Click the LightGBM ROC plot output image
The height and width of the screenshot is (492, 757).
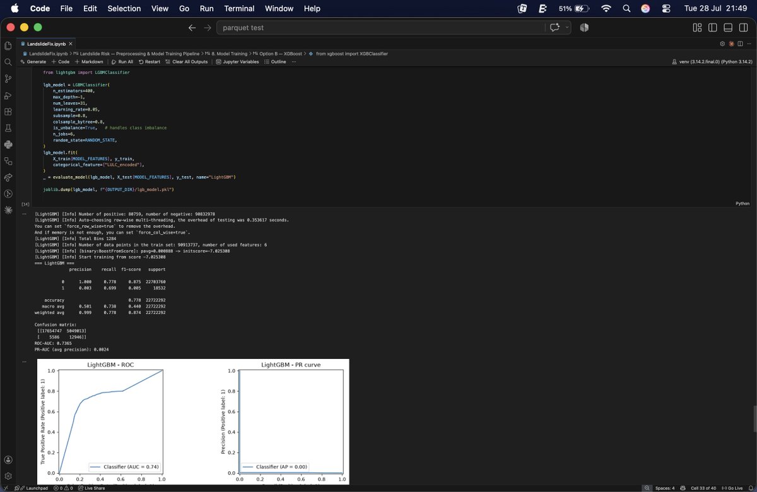(193, 421)
